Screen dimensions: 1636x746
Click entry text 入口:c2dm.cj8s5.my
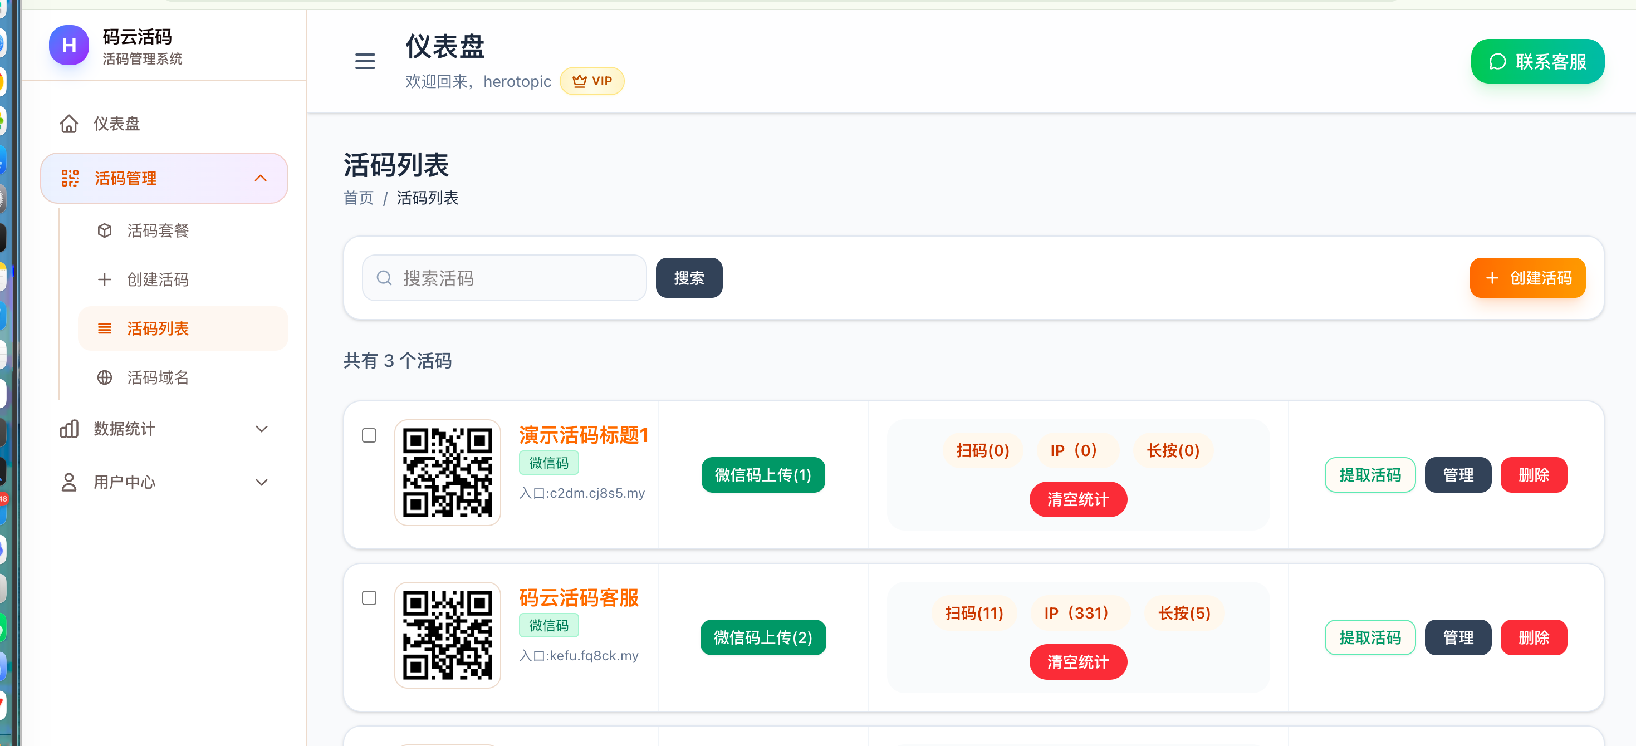(582, 493)
